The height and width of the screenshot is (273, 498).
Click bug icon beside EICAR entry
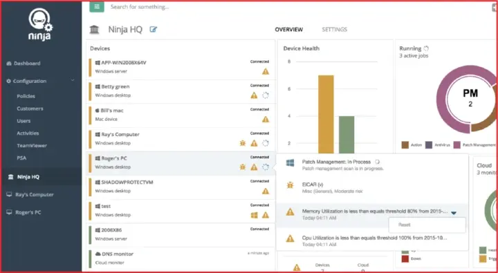[290, 185]
